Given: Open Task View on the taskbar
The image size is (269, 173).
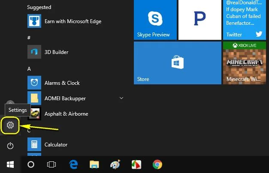Looking at the screenshot, I should point(51,164).
